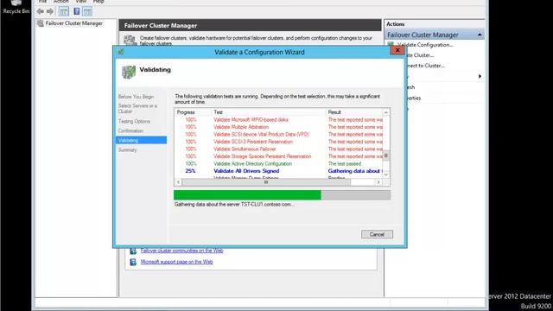
Task: Click the Progress column header
Action: (193, 112)
